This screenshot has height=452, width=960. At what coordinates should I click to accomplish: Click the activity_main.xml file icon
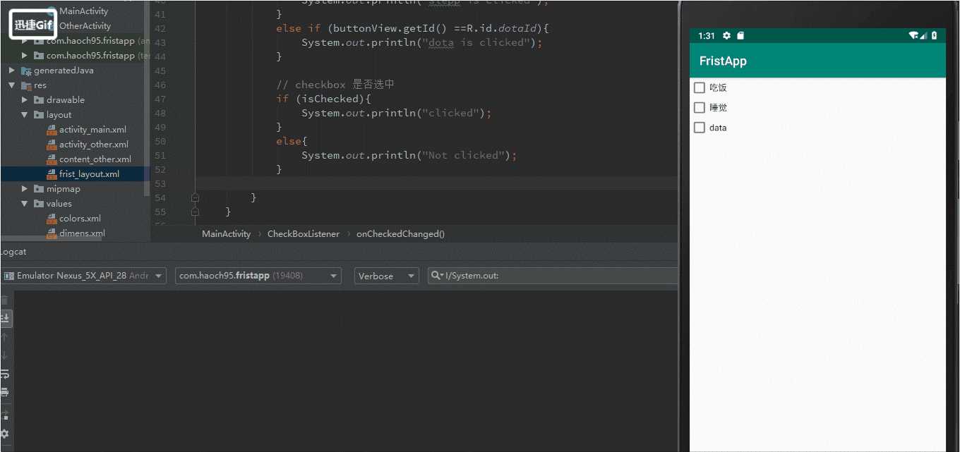click(52, 130)
